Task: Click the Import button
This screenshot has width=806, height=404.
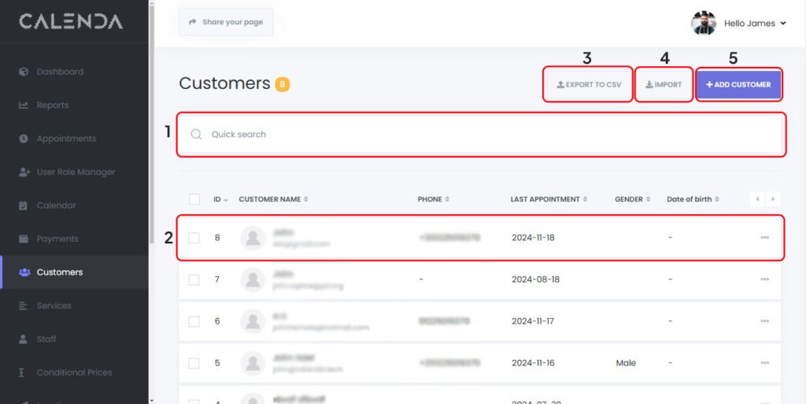Action: click(664, 85)
